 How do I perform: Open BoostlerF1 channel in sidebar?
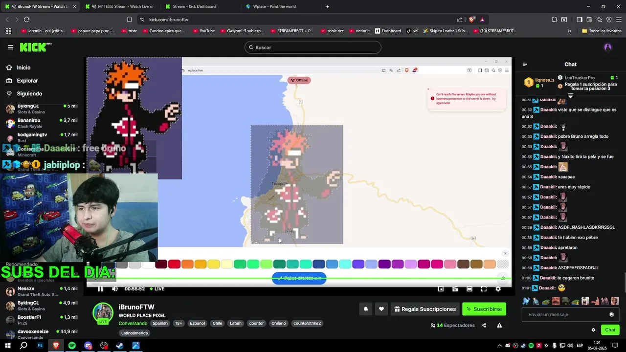tap(42, 320)
